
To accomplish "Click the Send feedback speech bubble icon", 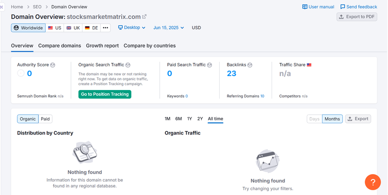I will tap(343, 7).
